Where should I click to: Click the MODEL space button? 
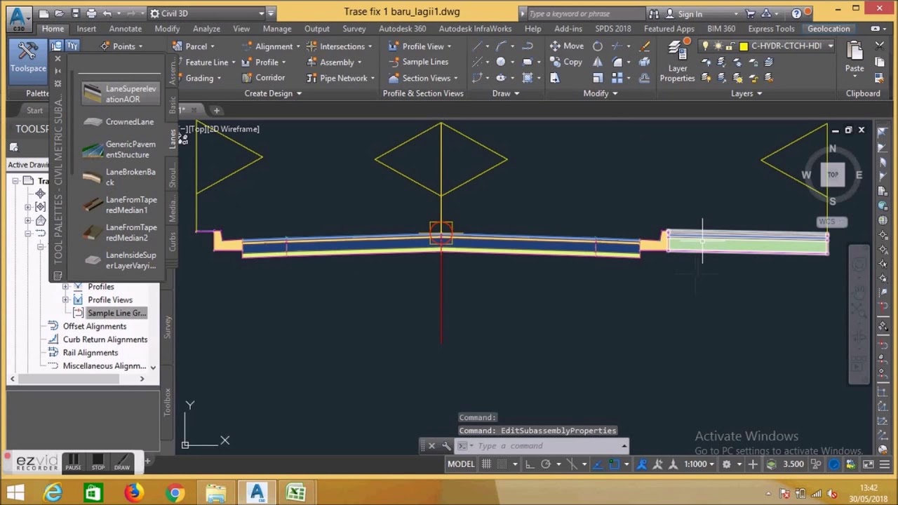(x=461, y=464)
